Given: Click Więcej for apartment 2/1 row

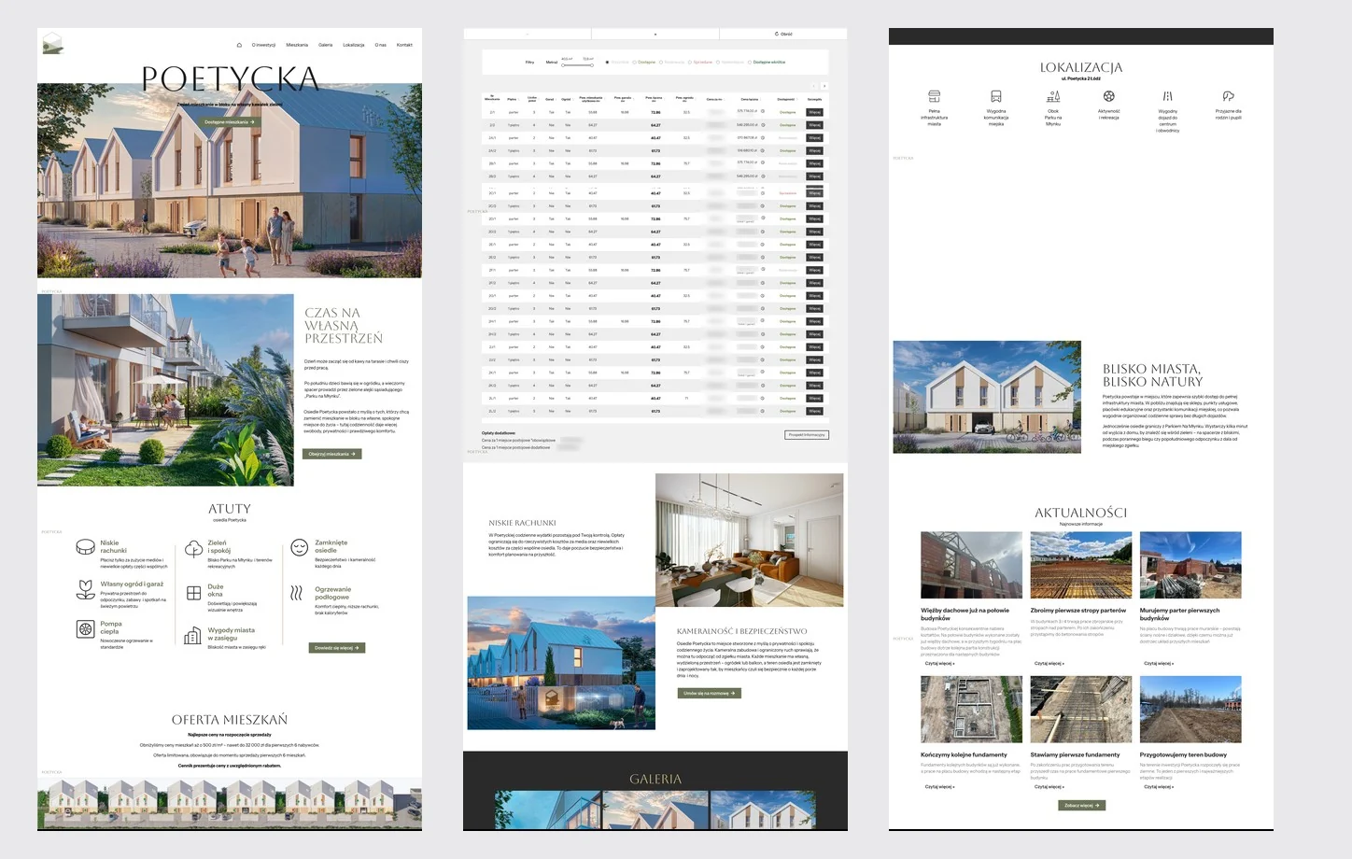Looking at the screenshot, I should click(x=815, y=112).
